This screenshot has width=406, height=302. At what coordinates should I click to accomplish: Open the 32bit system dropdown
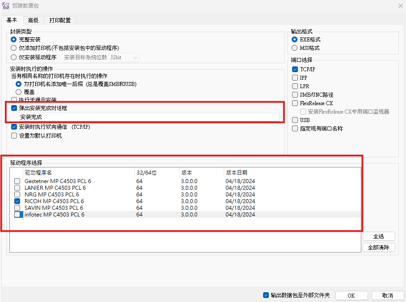coord(124,57)
